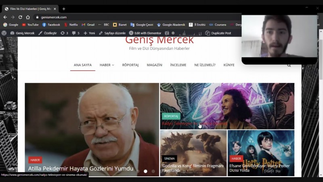This screenshot has width=323, height=182.
Task: Click Sayfayı düzenle in admin bar
Action: [112, 33]
